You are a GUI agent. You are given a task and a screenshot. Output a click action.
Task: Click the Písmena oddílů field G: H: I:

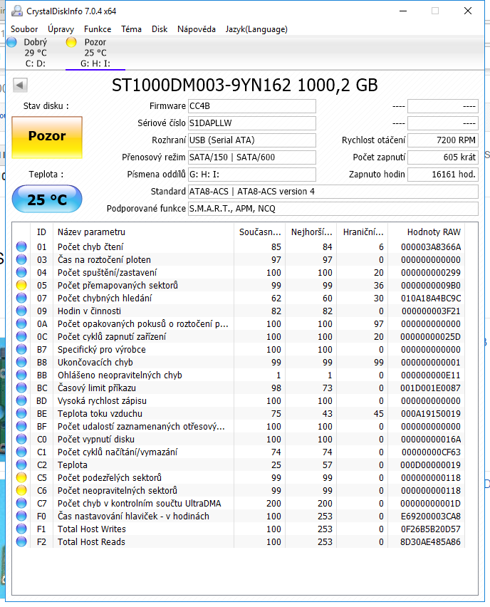252,175
